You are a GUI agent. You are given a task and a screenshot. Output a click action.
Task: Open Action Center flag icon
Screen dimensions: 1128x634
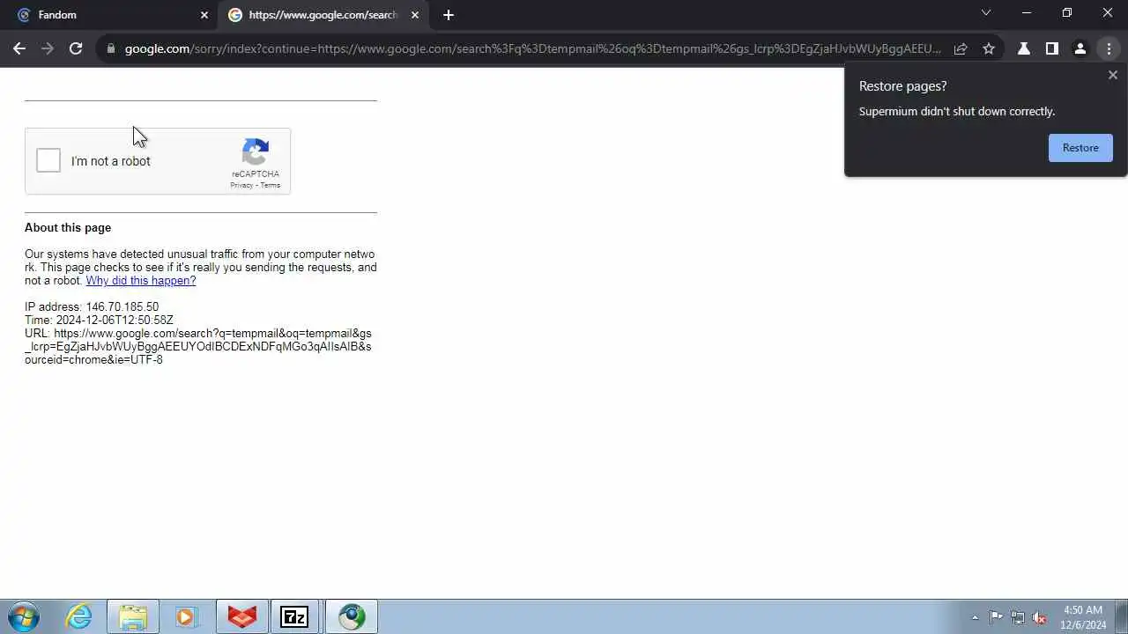(x=996, y=617)
